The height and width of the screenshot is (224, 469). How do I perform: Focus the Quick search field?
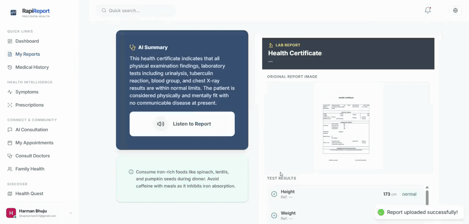[136, 11]
